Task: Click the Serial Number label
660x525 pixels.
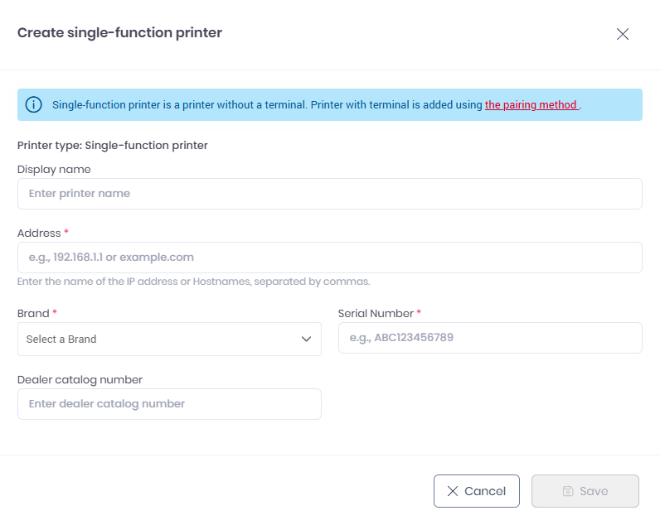Action: point(376,314)
